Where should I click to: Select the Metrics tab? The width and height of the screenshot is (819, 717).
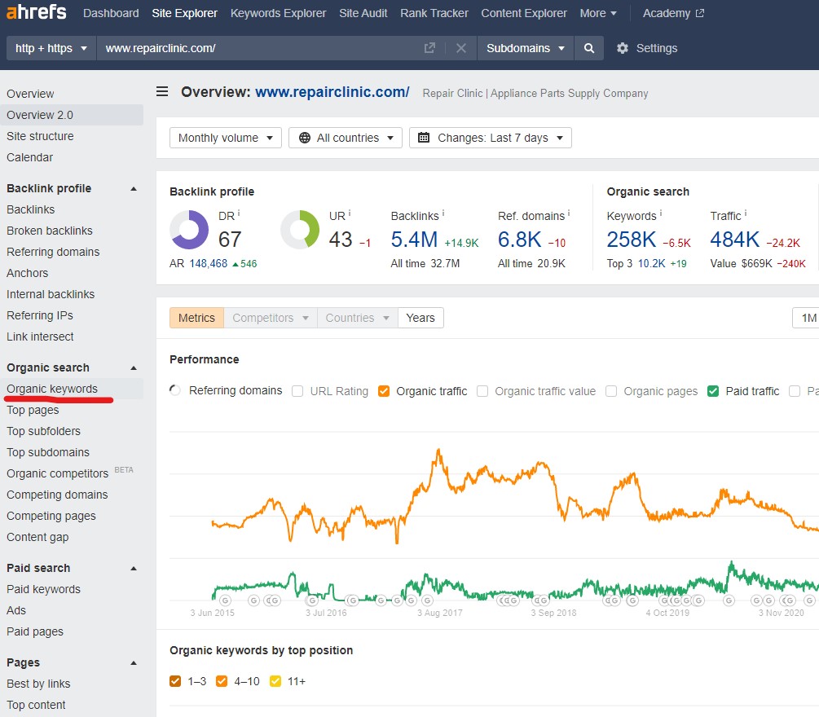point(197,318)
